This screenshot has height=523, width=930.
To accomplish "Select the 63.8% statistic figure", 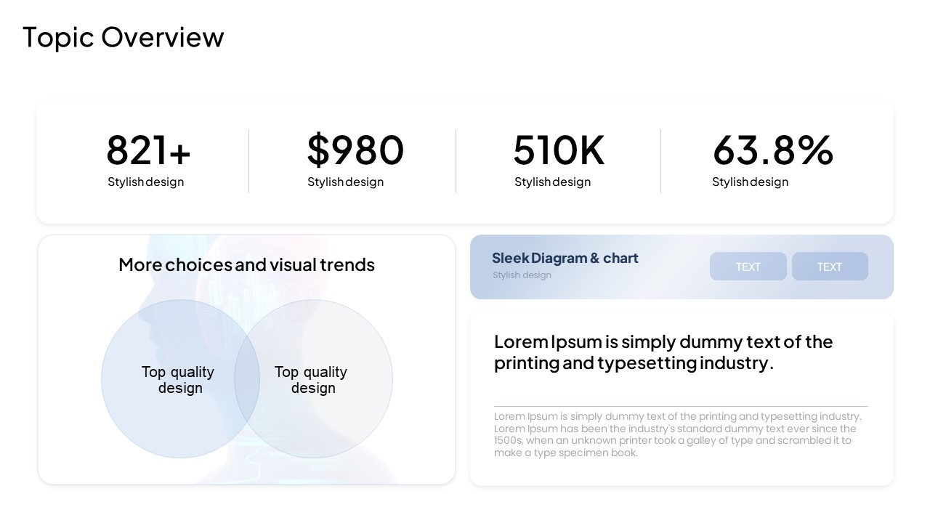I will pos(772,150).
